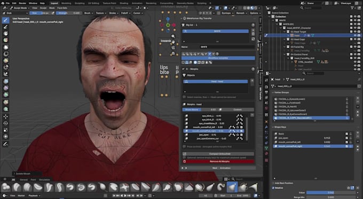Open the File menu

pyautogui.click(x=7, y=3)
